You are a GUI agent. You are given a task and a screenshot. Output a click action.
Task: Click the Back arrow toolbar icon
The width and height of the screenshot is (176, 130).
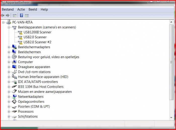[x=3, y=15]
